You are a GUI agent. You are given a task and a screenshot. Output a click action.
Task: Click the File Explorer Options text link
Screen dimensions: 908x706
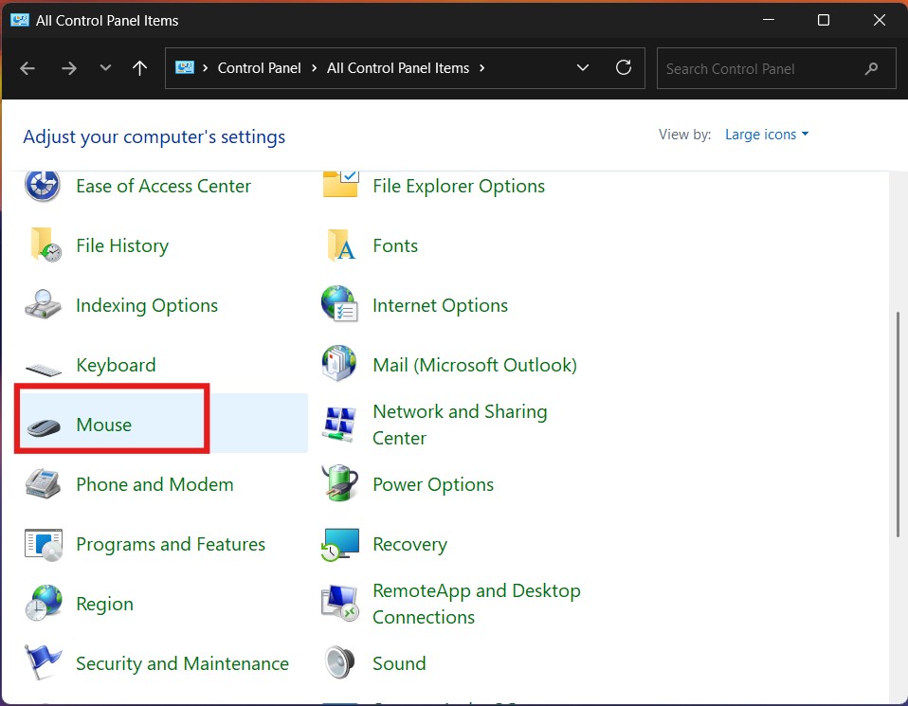pyautogui.click(x=459, y=186)
